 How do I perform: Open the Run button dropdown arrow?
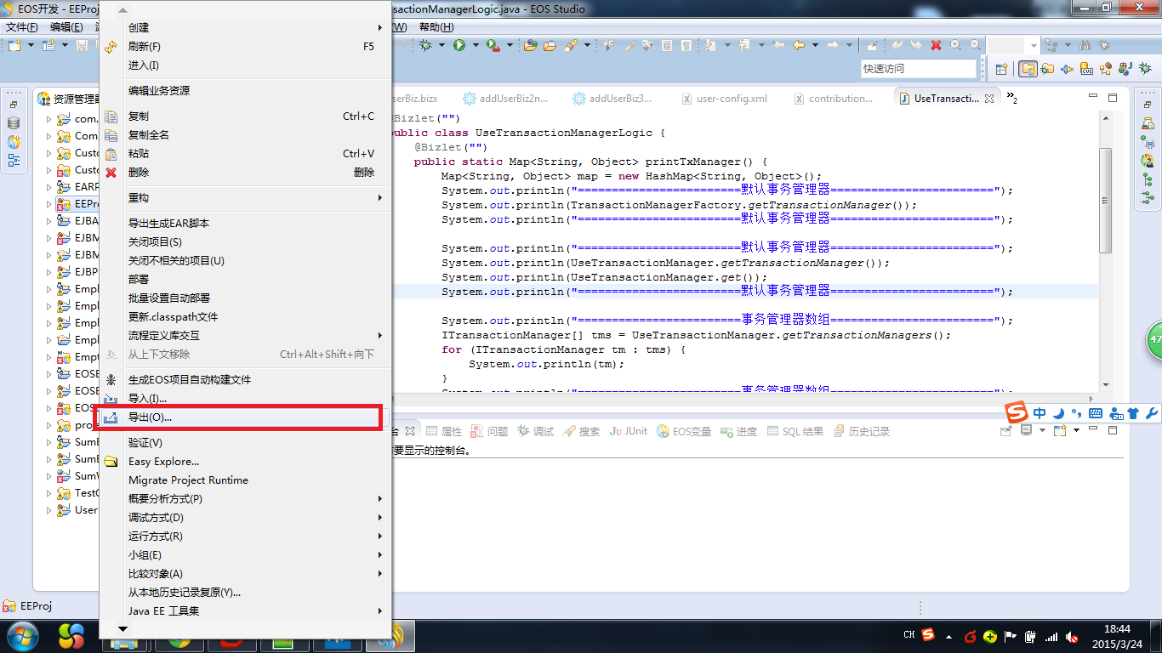[476, 45]
